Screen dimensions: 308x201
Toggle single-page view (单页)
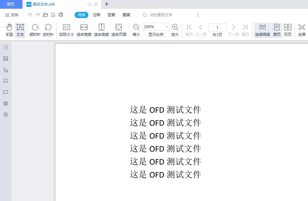tap(277, 30)
